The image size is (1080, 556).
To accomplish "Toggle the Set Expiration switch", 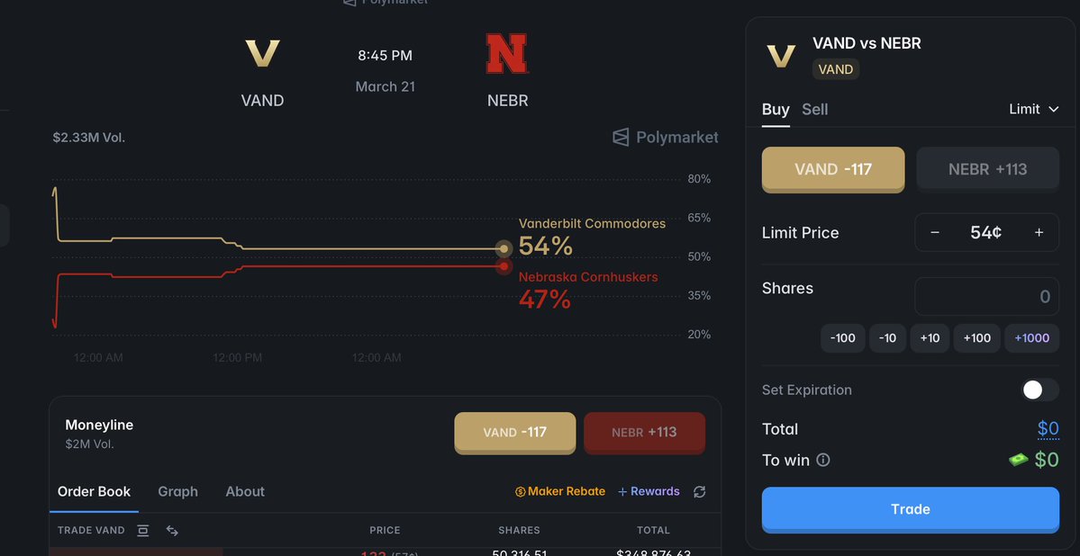I will 1039,390.
